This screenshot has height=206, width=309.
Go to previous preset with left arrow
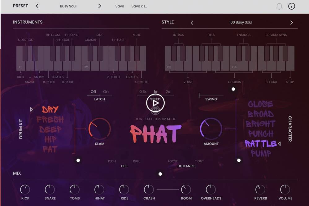tap(37, 6)
